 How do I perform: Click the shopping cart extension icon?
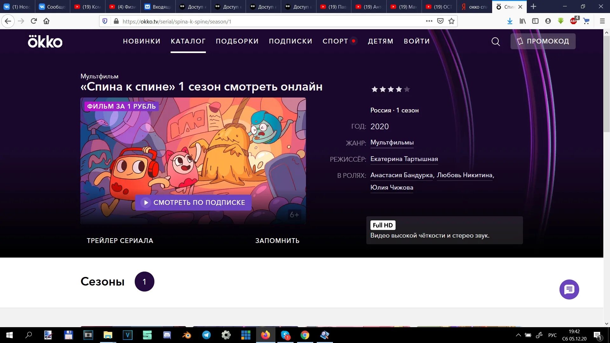586,21
